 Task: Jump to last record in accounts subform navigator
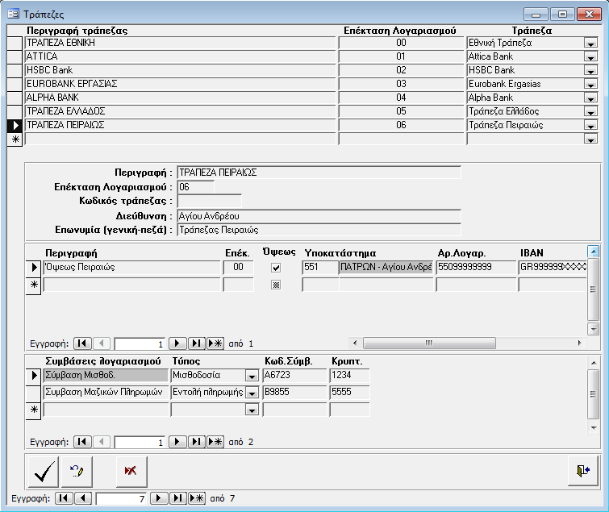[x=197, y=343]
